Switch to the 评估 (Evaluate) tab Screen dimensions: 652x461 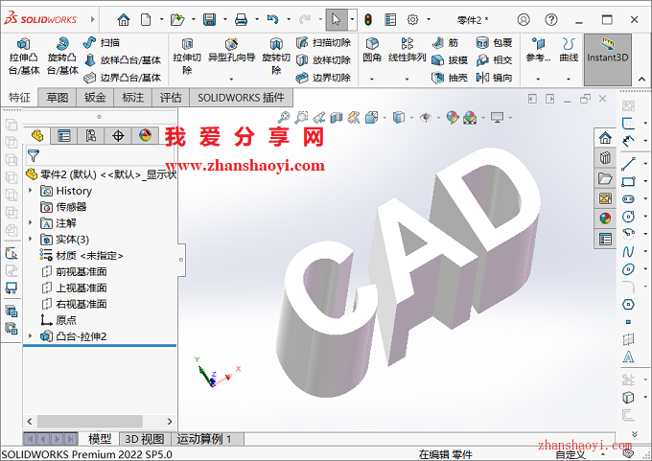(x=171, y=97)
